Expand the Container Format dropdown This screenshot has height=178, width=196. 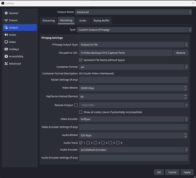(133, 67)
